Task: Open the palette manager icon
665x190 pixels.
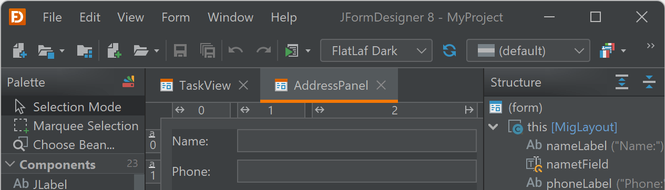Action: click(128, 82)
